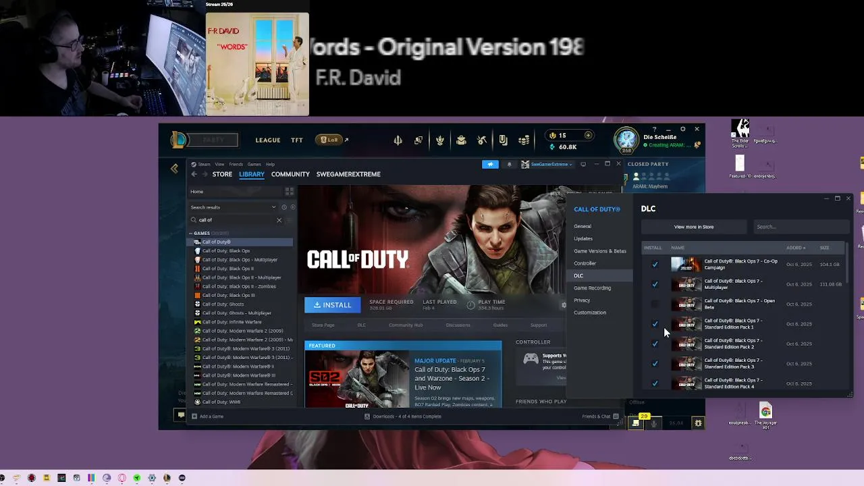Open Game Versions & Betas section
864x486 pixels.
(x=600, y=250)
